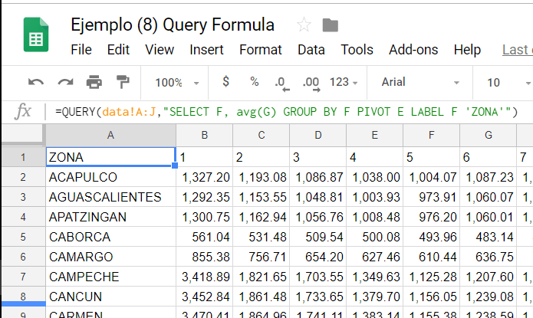
Task: Select cell with value 1,056.76
Action: tap(317, 217)
